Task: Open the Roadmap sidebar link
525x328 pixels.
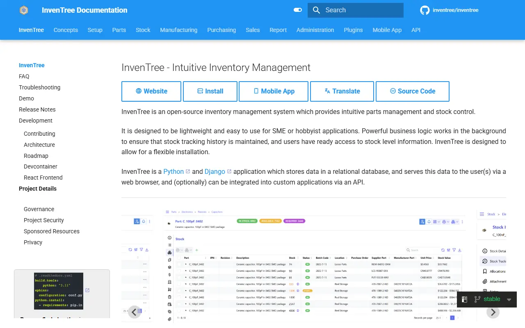Action: pyautogui.click(x=36, y=156)
